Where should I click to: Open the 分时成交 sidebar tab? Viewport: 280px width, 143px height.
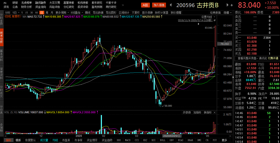pyautogui.click(x=2, y=91)
